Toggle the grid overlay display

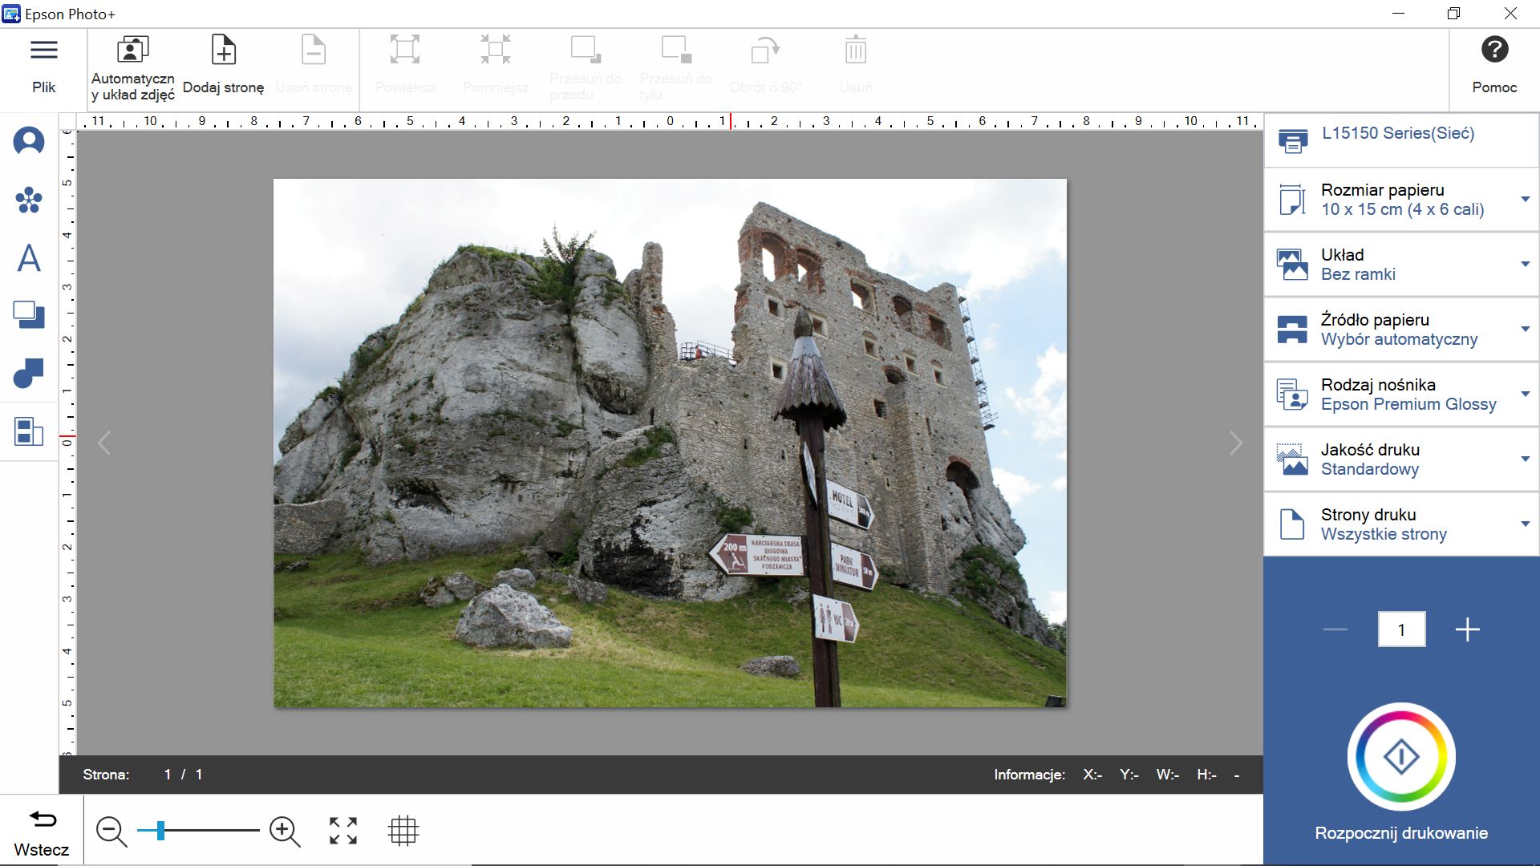pyautogui.click(x=404, y=831)
